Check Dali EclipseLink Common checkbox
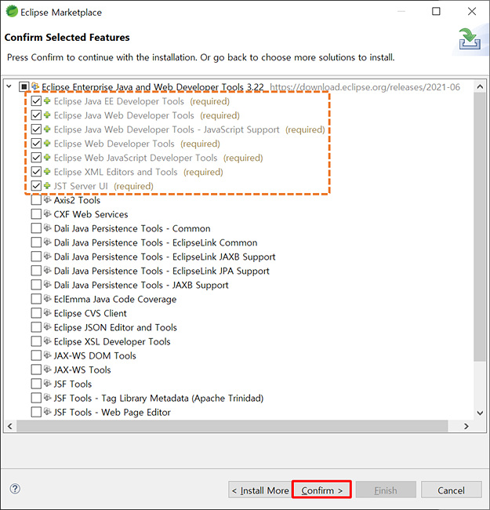 (36, 242)
